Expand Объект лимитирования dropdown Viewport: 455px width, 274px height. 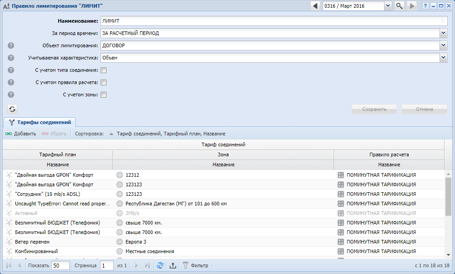click(443, 45)
